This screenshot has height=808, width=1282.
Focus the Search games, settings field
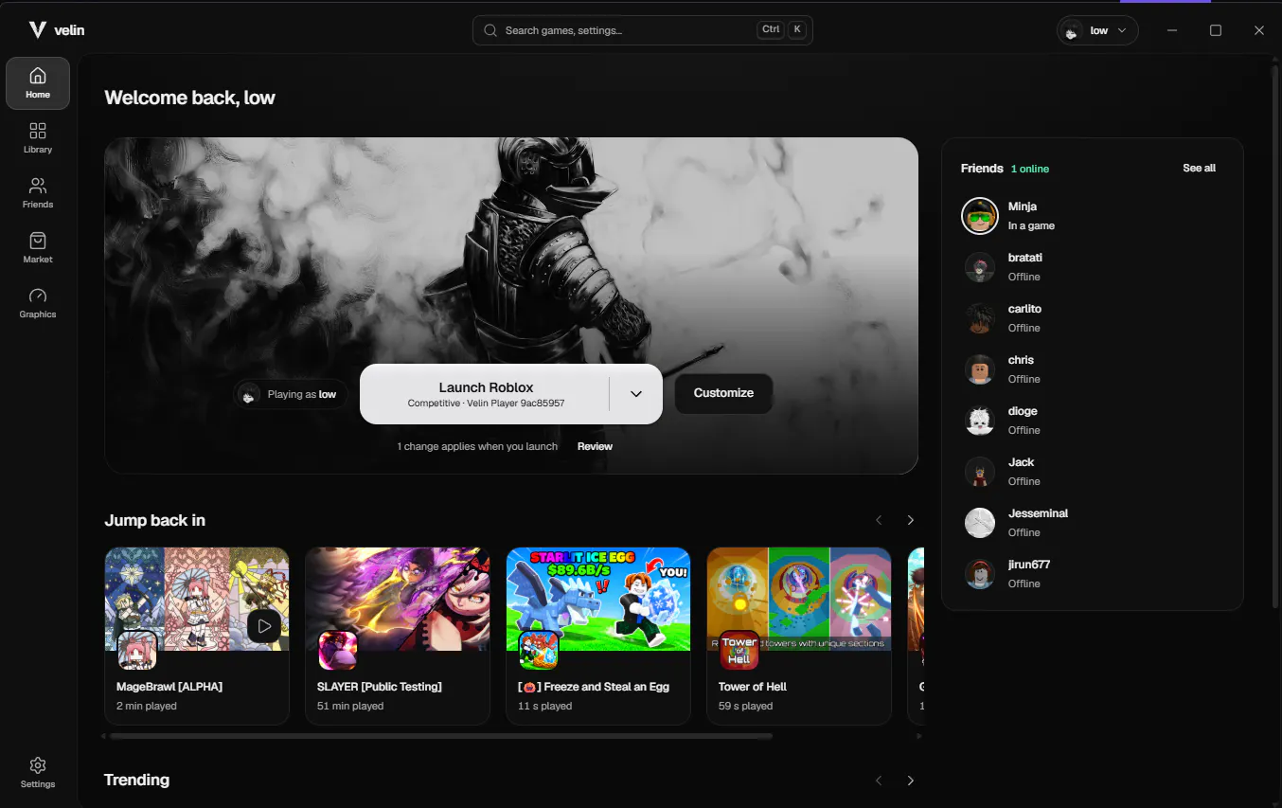pyautogui.click(x=642, y=30)
